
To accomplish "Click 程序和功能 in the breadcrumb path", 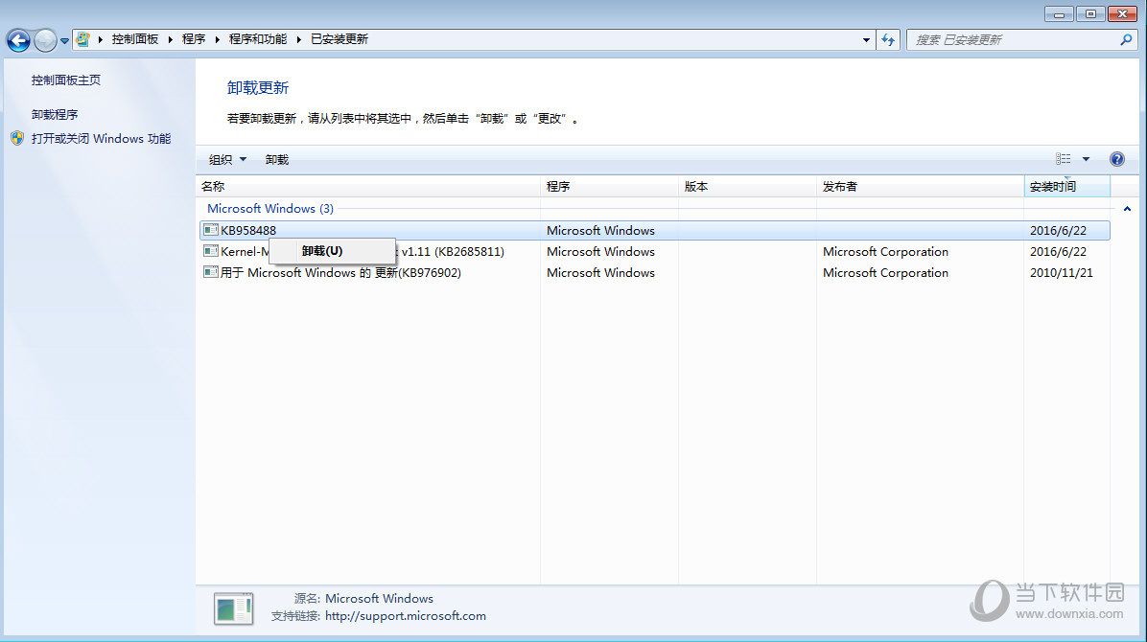I will coord(257,39).
